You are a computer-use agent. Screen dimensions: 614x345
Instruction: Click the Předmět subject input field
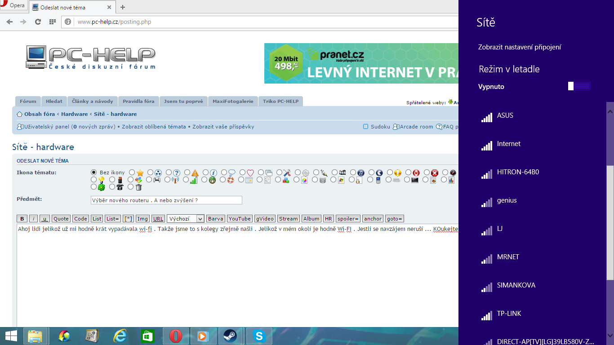pos(166,200)
